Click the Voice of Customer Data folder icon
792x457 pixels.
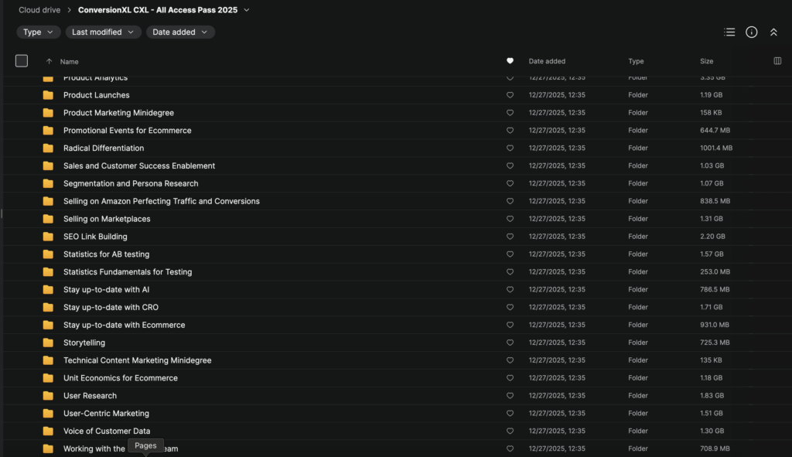tap(48, 431)
